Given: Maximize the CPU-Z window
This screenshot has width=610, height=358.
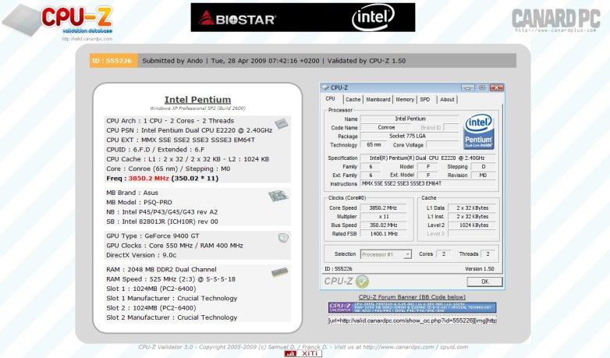Looking at the screenshot, I should [x=482, y=87].
